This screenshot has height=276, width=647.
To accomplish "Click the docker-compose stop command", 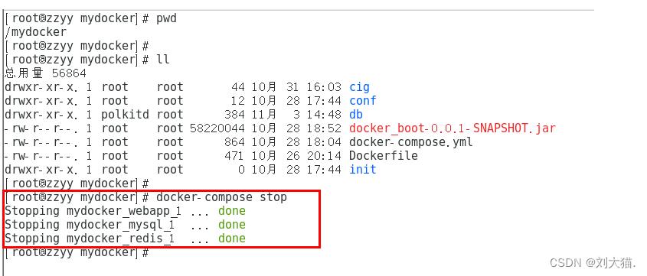I will pyautogui.click(x=221, y=197).
